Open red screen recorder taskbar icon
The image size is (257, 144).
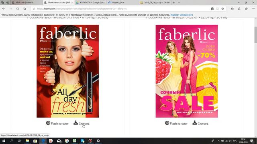pyautogui.click(x=90, y=141)
